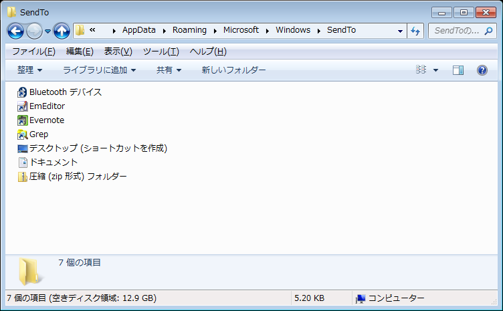
Task: Click the SendTo title bar folder icon
Action: [x=11, y=12]
